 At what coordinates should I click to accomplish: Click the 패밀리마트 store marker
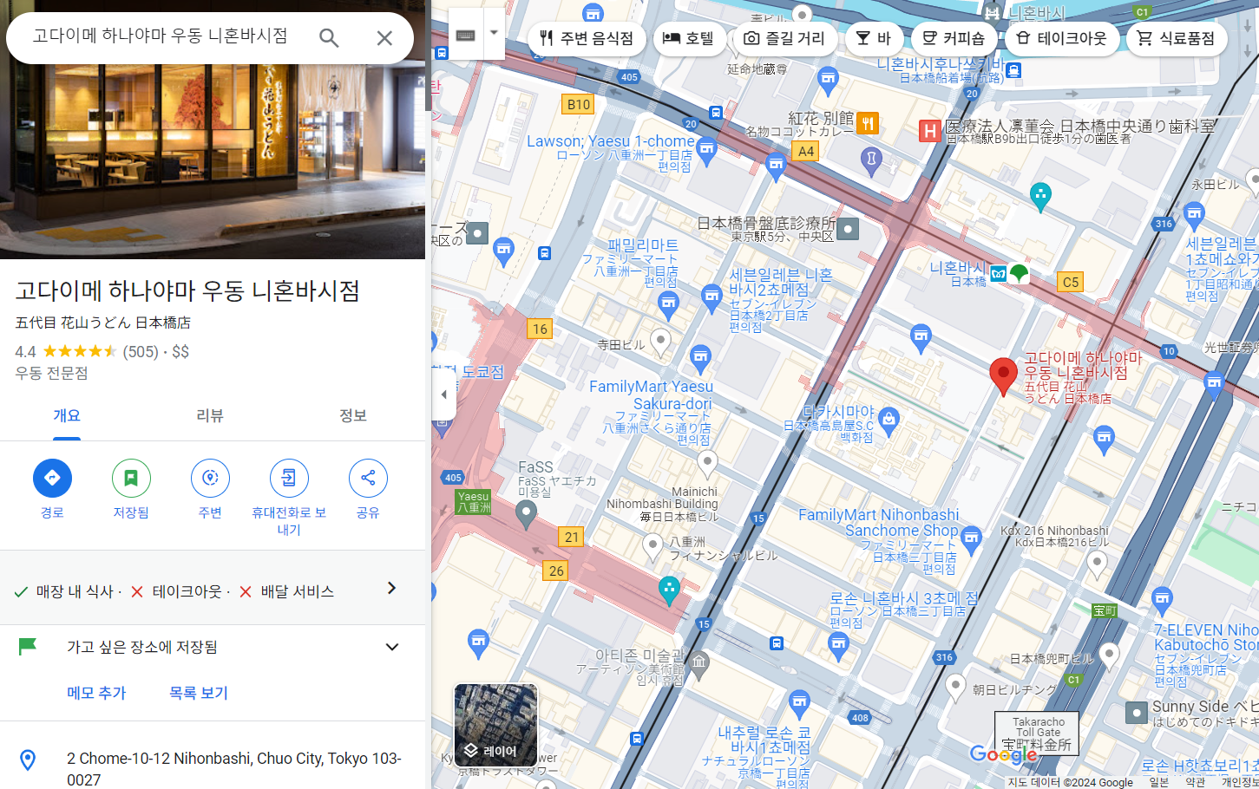tap(667, 304)
